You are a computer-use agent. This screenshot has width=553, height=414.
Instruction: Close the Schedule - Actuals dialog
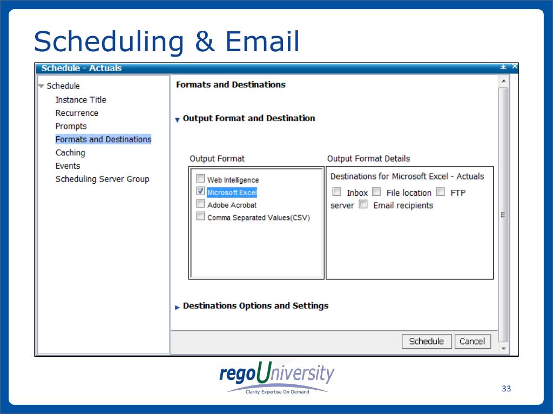click(x=515, y=66)
